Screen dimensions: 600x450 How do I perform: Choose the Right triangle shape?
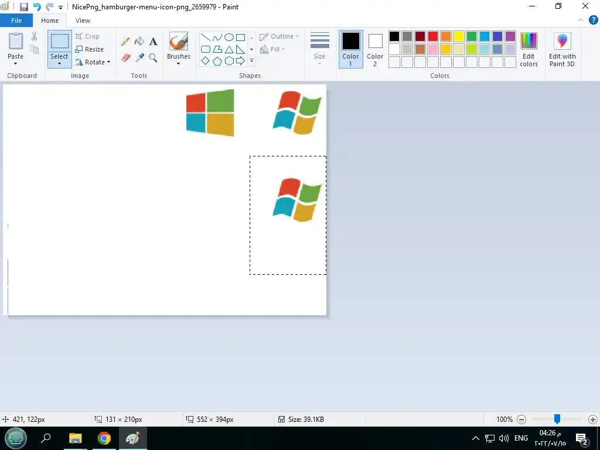[x=241, y=49]
